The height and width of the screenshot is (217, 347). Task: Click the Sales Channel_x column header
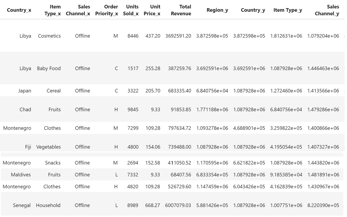pyautogui.click(x=78, y=10)
